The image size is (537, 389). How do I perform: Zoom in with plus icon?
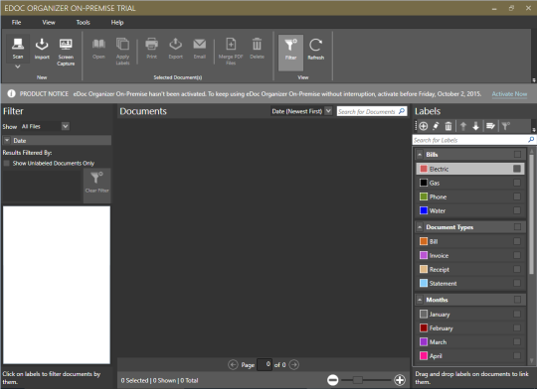pos(400,380)
